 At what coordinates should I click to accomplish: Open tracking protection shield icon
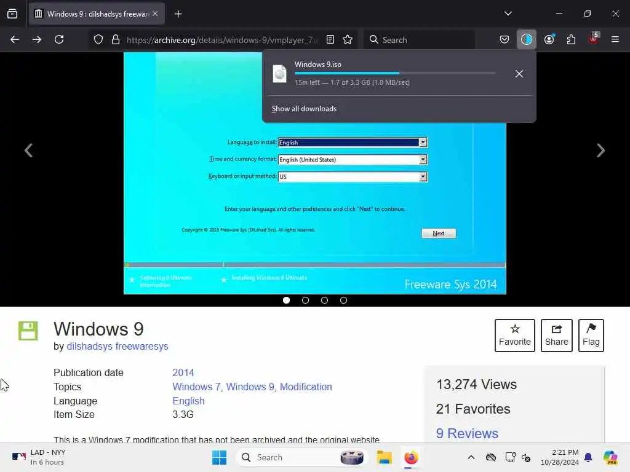click(98, 39)
